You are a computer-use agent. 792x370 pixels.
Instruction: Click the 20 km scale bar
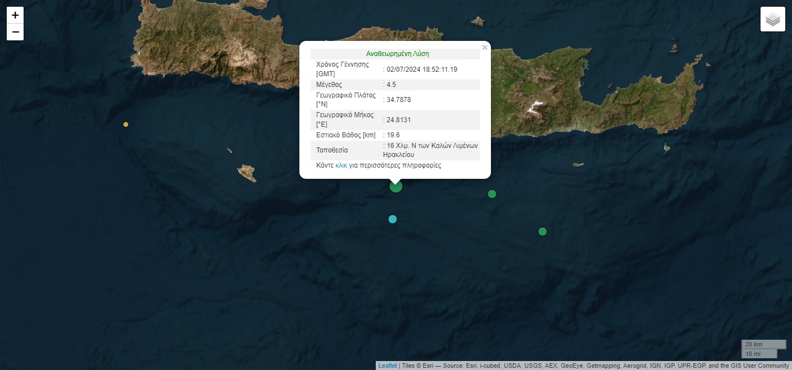[763, 344]
